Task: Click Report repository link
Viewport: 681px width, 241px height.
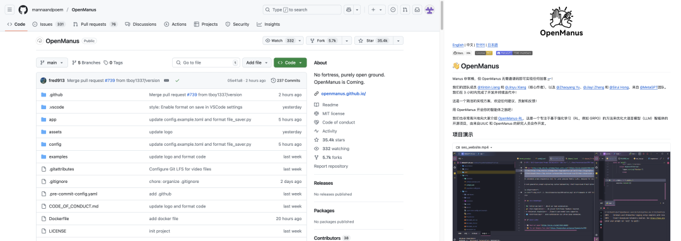Action: (x=331, y=167)
